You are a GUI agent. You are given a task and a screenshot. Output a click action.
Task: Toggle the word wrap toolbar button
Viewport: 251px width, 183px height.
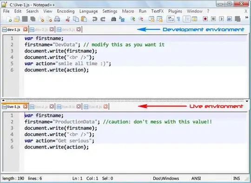[170, 19]
